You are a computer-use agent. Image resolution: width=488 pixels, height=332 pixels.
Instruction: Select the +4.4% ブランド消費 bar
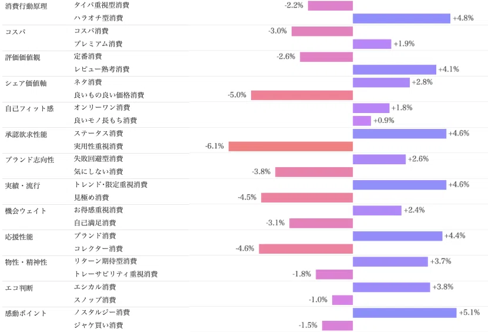(397, 236)
